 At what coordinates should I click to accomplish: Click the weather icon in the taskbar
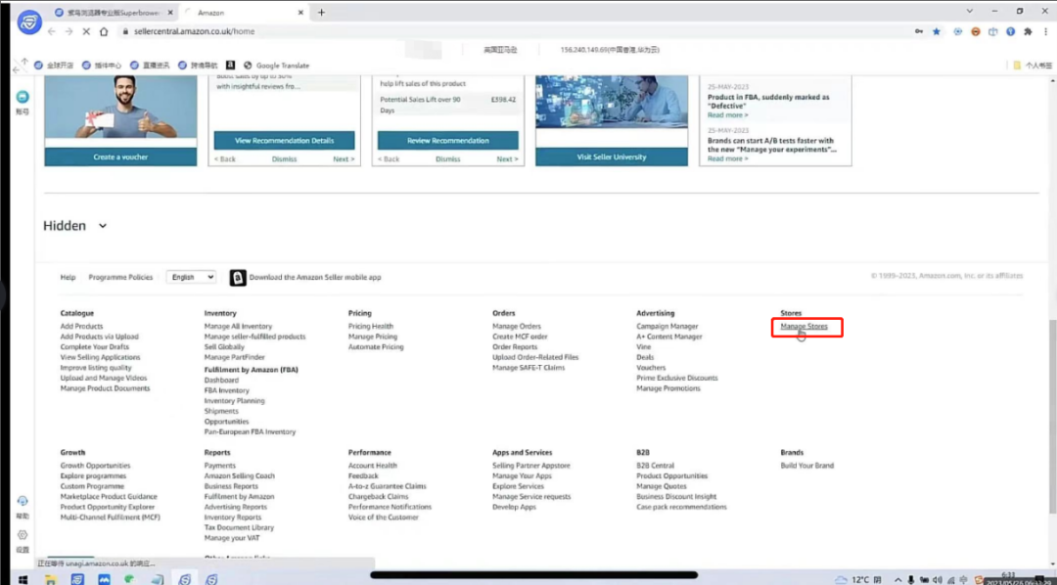pyautogui.click(x=841, y=579)
